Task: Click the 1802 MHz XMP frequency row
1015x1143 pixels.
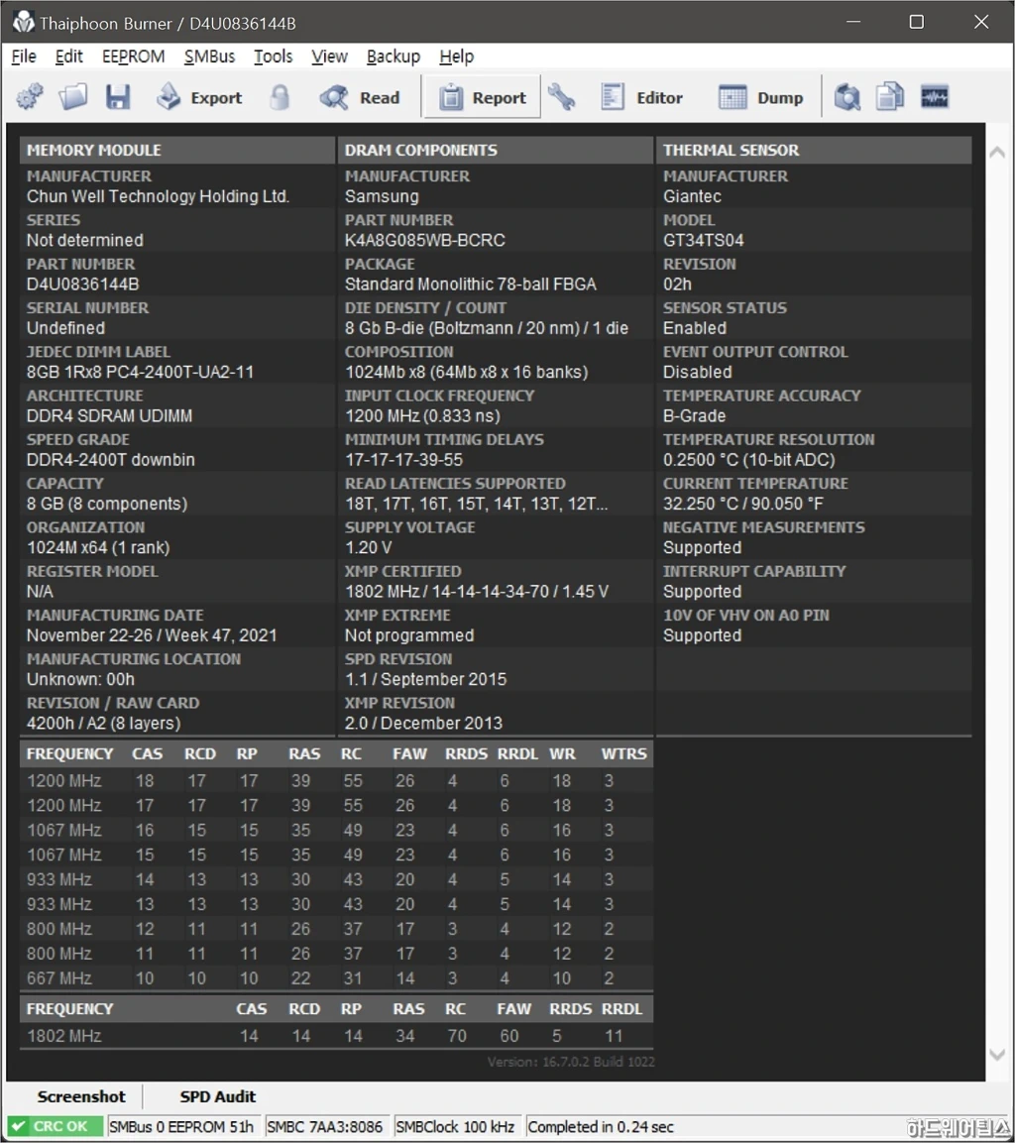Action: (x=336, y=1035)
